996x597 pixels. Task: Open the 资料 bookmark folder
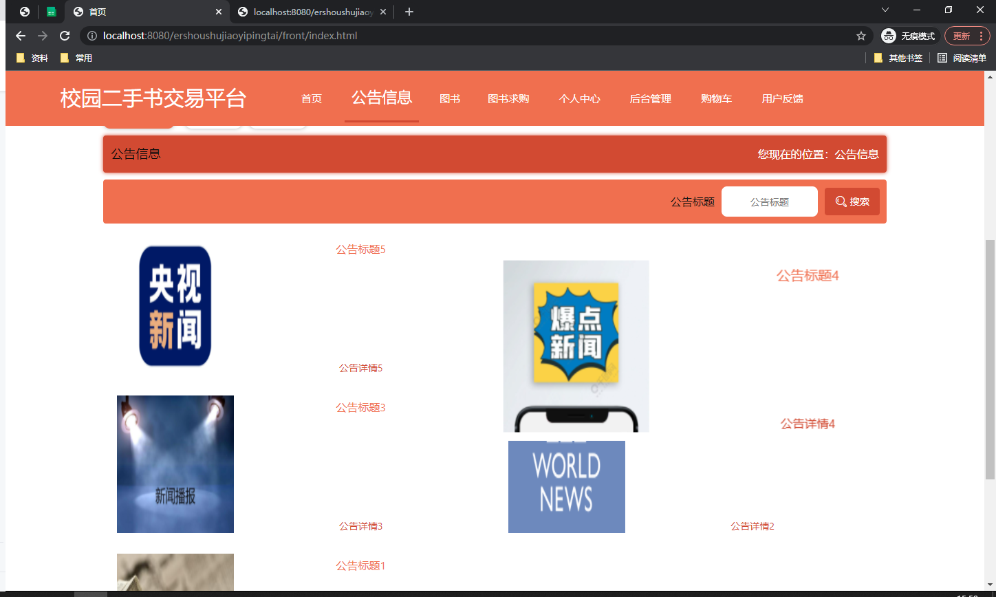pyautogui.click(x=32, y=58)
